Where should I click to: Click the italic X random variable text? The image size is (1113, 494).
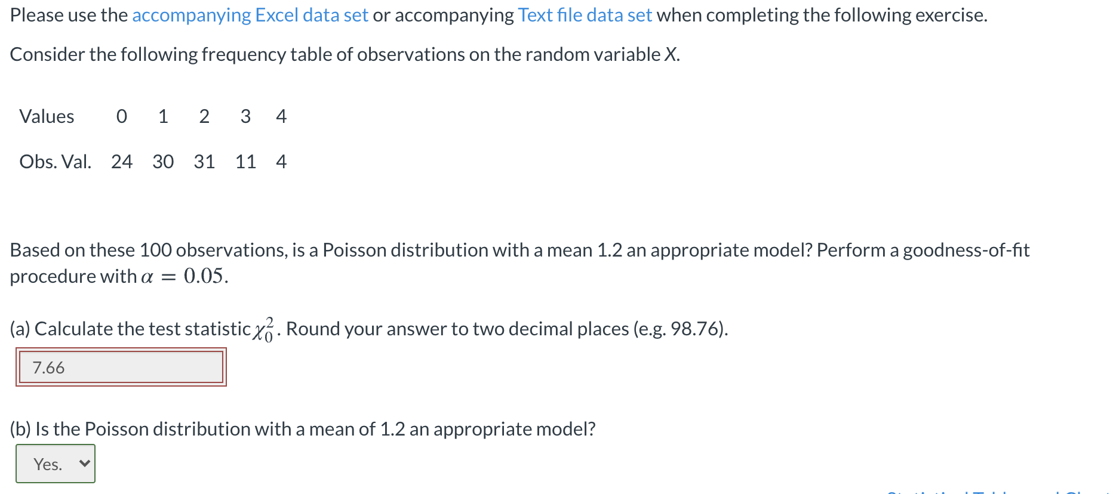point(671,54)
